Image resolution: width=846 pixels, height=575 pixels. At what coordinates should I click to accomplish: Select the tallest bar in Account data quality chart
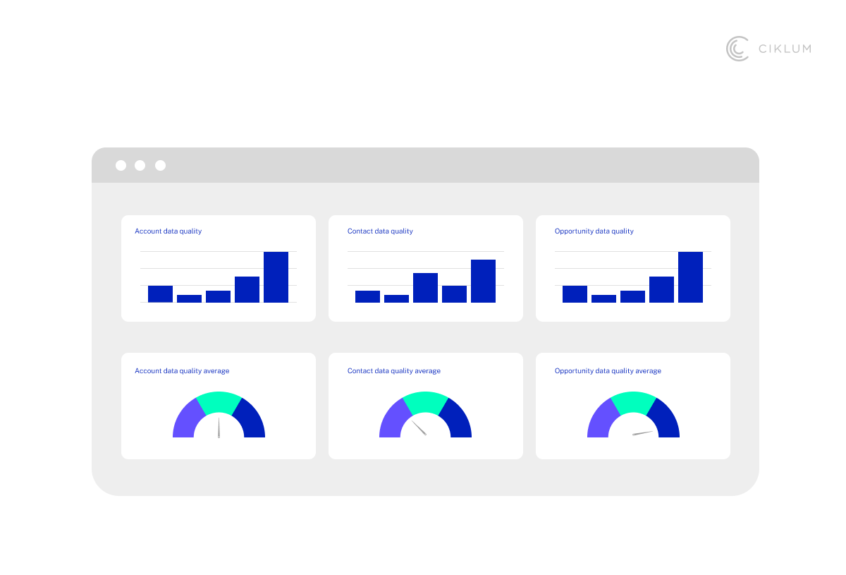[276, 277]
